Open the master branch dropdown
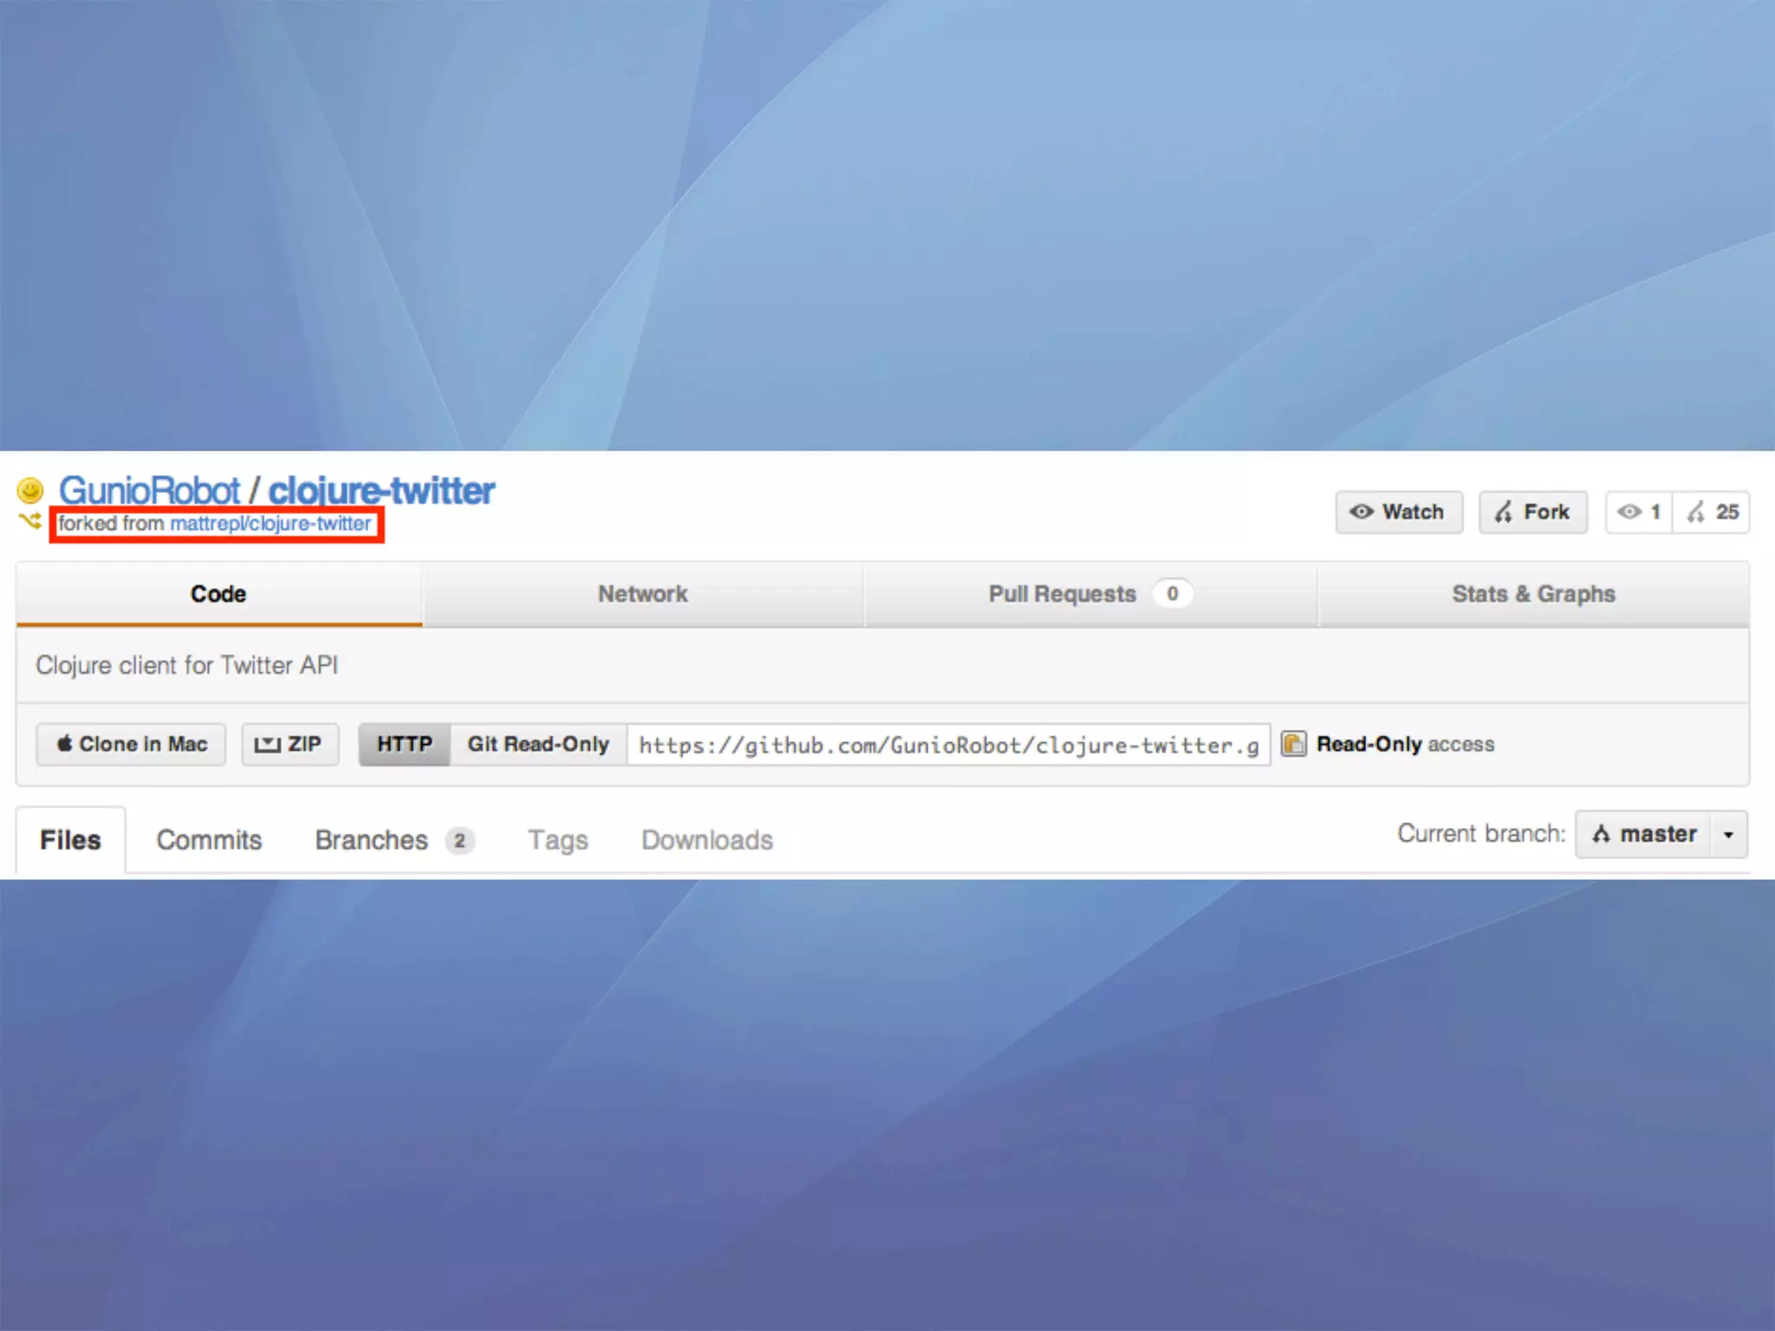The height and width of the screenshot is (1331, 1775). (1643, 834)
